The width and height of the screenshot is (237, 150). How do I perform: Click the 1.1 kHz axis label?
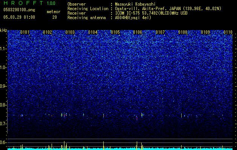click(x=3, y=49)
